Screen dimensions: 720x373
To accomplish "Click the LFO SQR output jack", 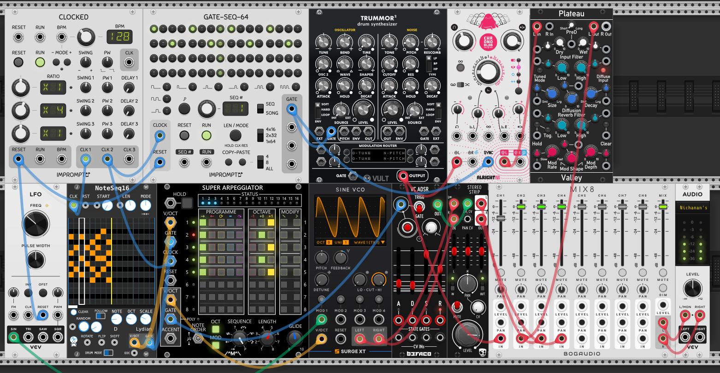I will pyautogui.click(x=58, y=338).
